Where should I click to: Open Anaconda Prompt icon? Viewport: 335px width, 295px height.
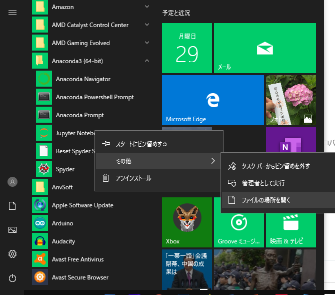(x=44, y=115)
